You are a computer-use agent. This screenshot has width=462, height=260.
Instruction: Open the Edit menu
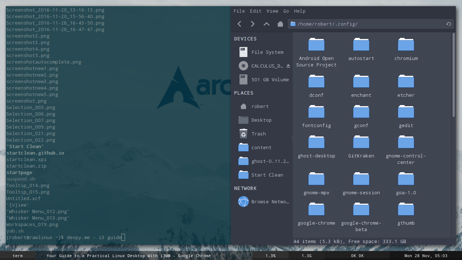click(255, 11)
